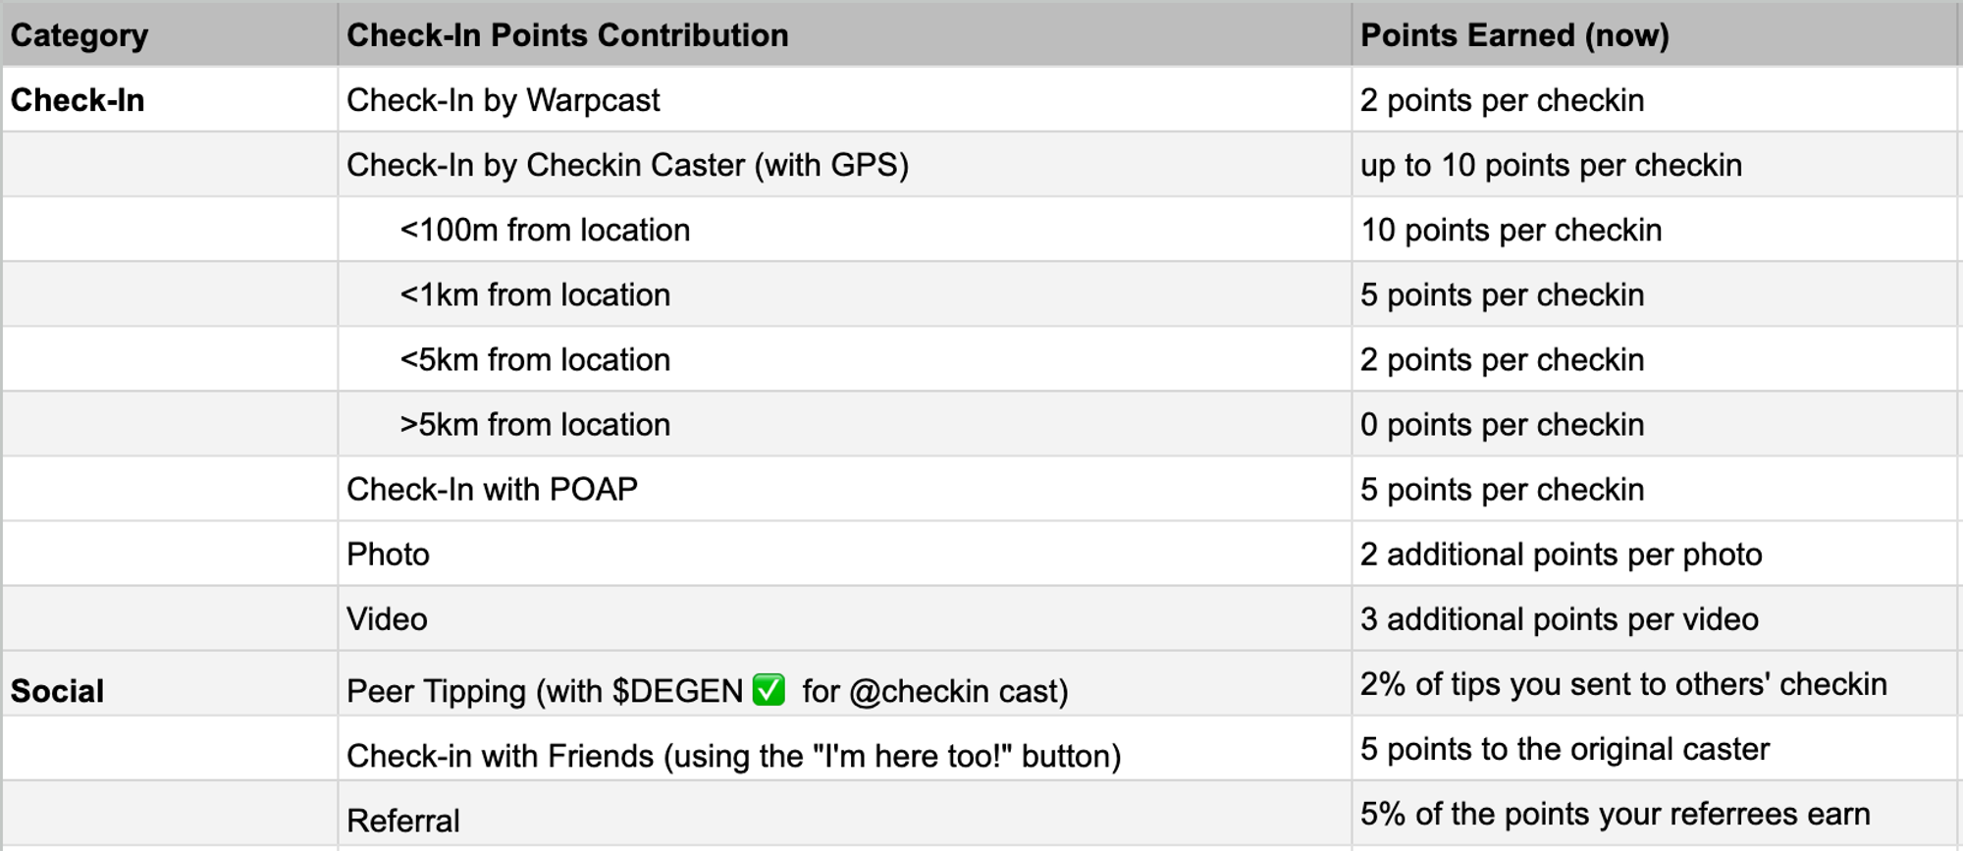Click the Video contribution cell
This screenshot has width=1963, height=851.
387,619
